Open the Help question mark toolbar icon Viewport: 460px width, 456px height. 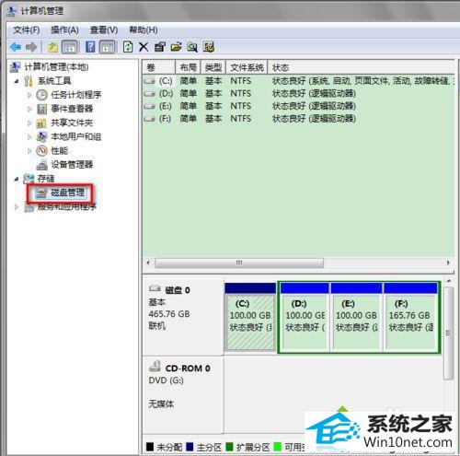(90, 47)
